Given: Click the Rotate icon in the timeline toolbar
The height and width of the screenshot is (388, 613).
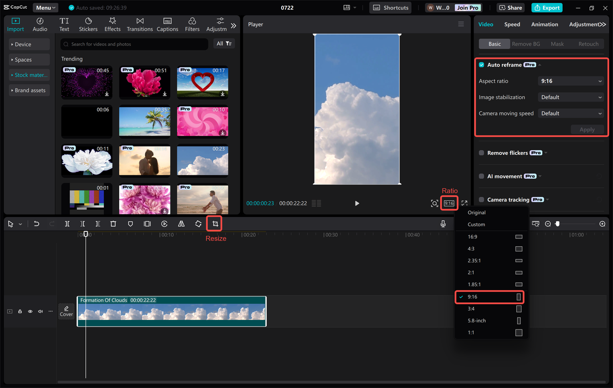Looking at the screenshot, I should 198,223.
